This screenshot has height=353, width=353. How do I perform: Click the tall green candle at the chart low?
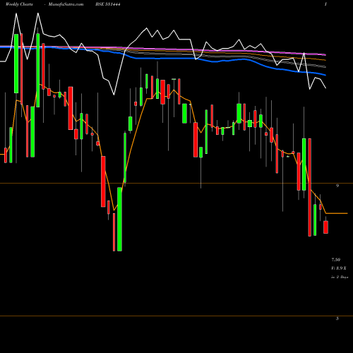pos(119,220)
